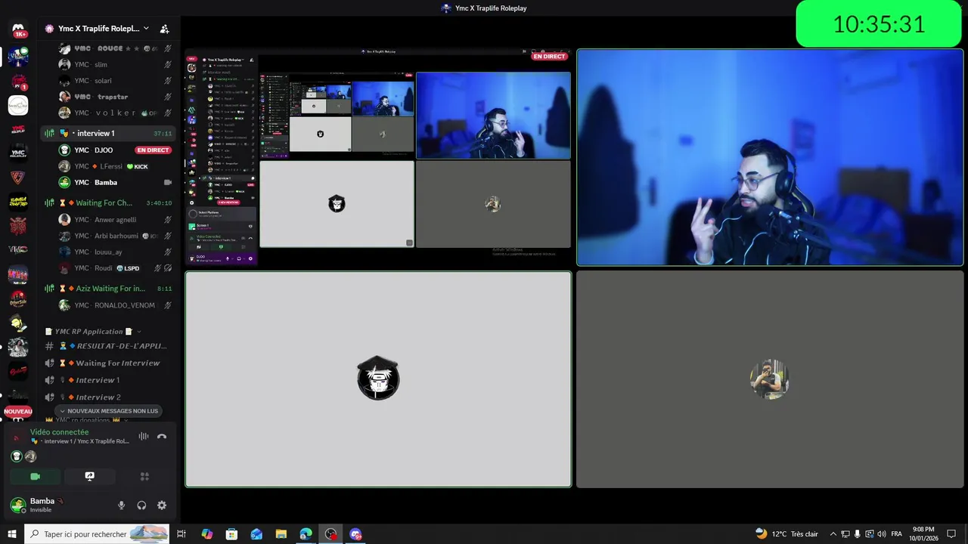Open the Discord taskbar icon
The height and width of the screenshot is (544, 968).
click(x=355, y=534)
